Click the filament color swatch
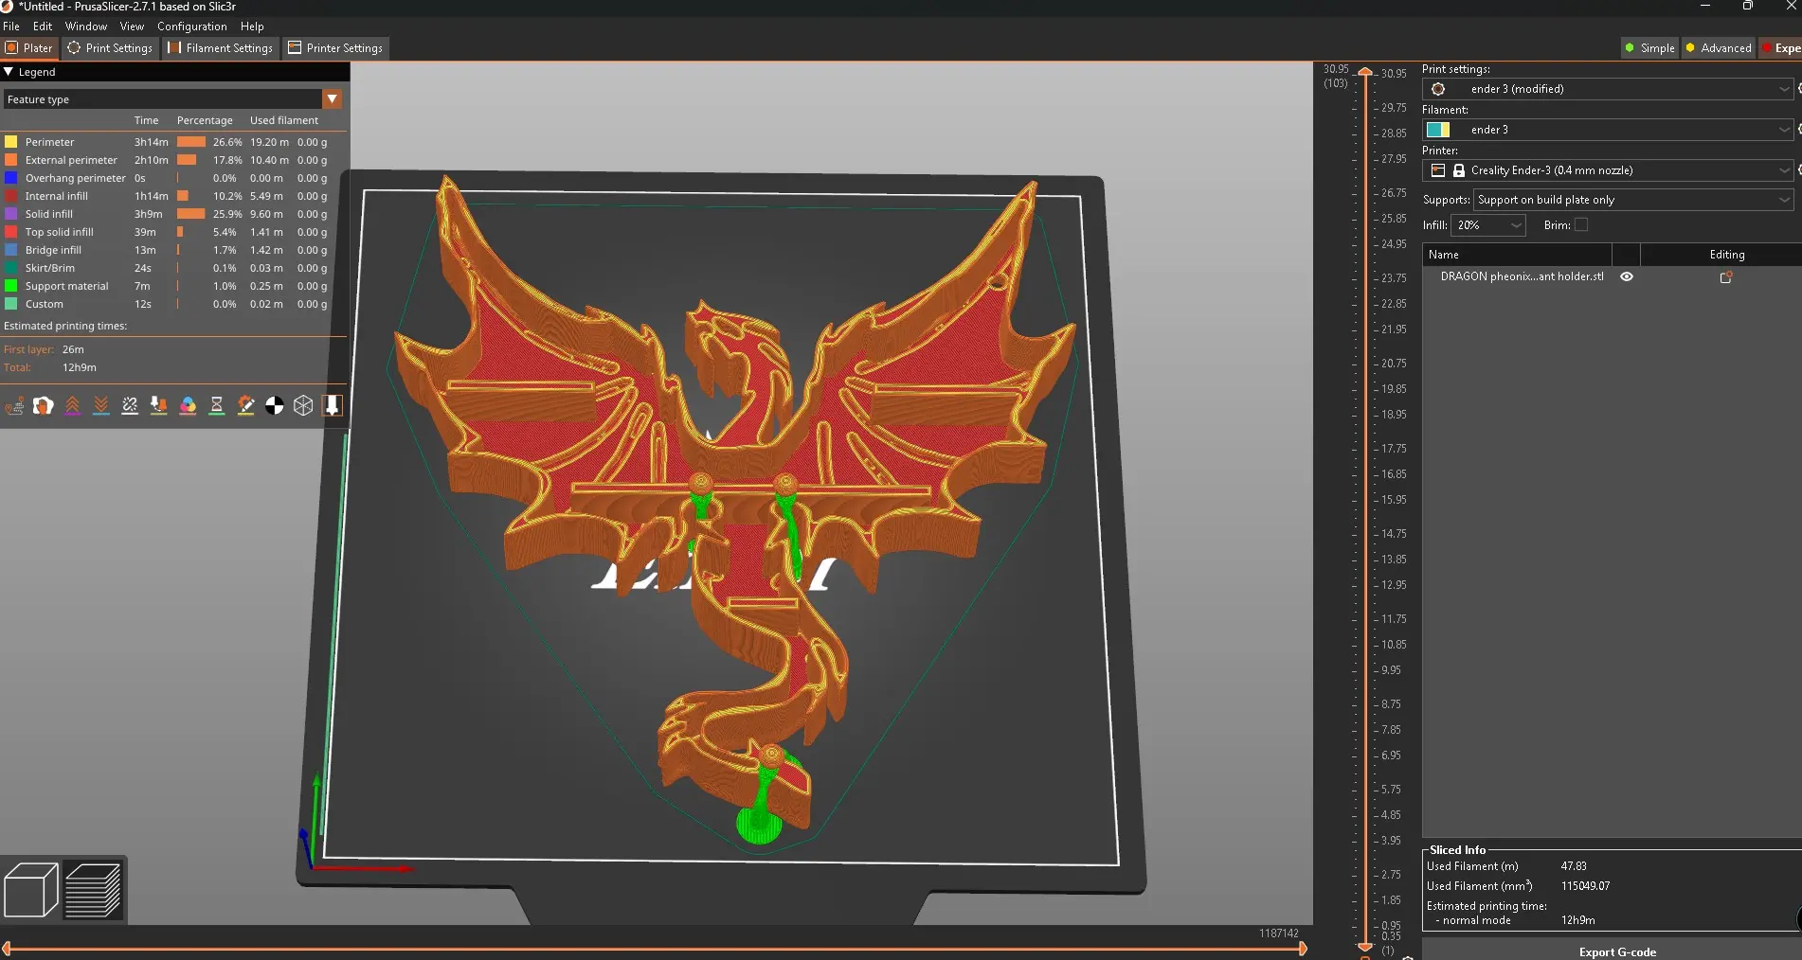This screenshot has height=960, width=1802. (x=1437, y=130)
